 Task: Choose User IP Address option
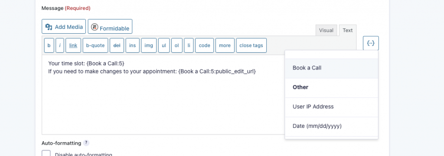click(332, 107)
